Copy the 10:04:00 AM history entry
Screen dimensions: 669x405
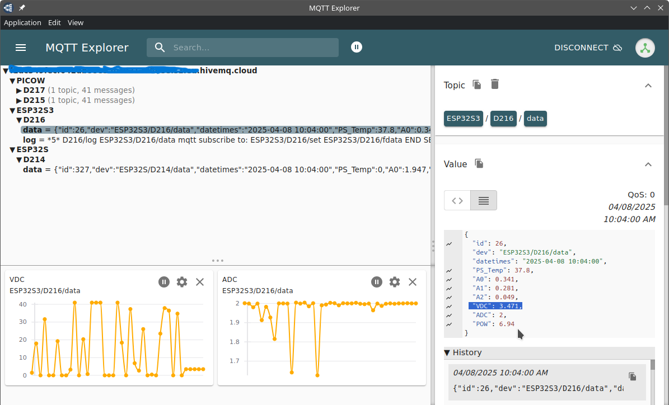coord(632,376)
